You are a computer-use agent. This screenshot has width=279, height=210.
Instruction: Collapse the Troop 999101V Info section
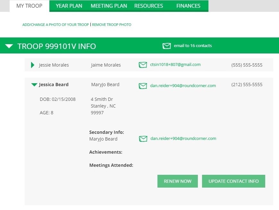9,46
